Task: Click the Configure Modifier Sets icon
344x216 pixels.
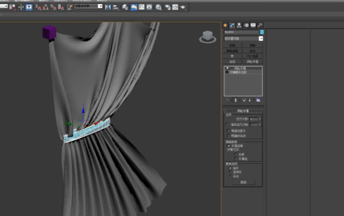Action: (258, 100)
